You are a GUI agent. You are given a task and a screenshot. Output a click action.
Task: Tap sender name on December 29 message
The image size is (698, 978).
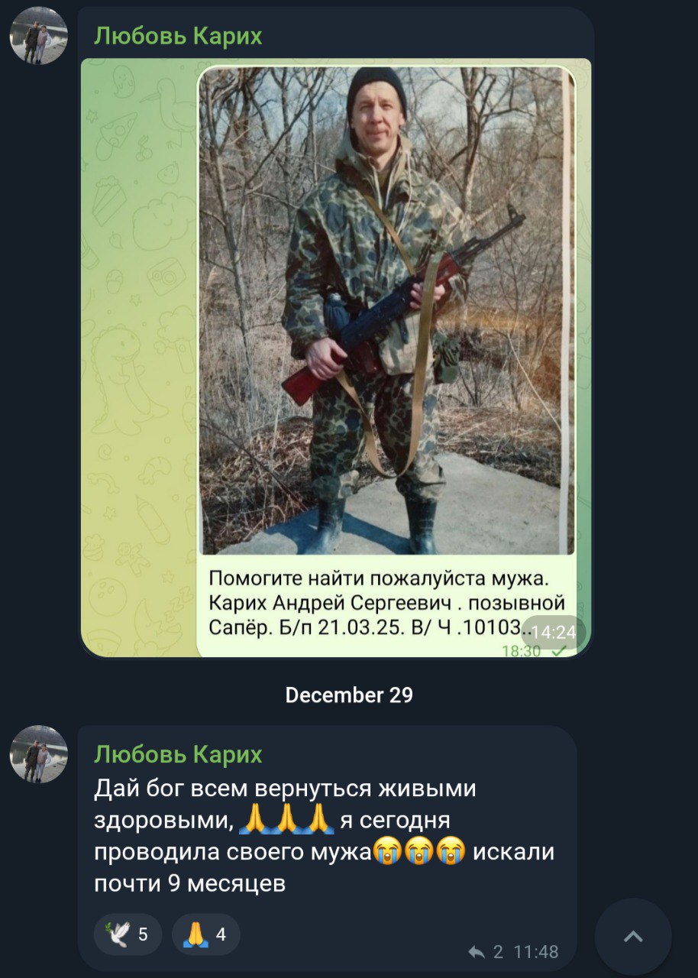(x=178, y=754)
